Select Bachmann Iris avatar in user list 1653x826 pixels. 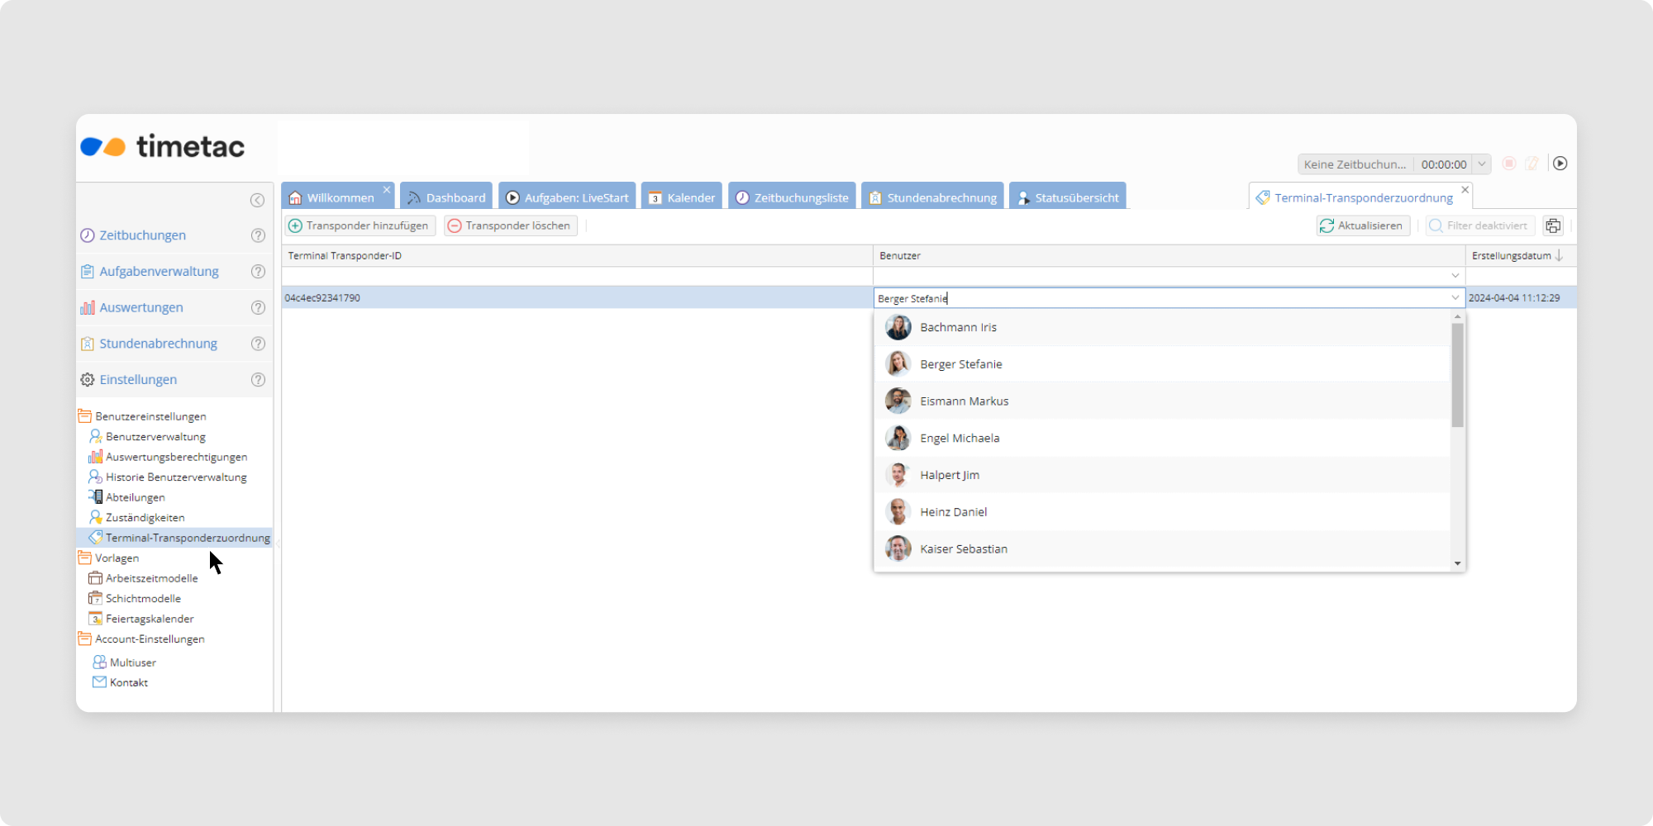pyautogui.click(x=898, y=327)
